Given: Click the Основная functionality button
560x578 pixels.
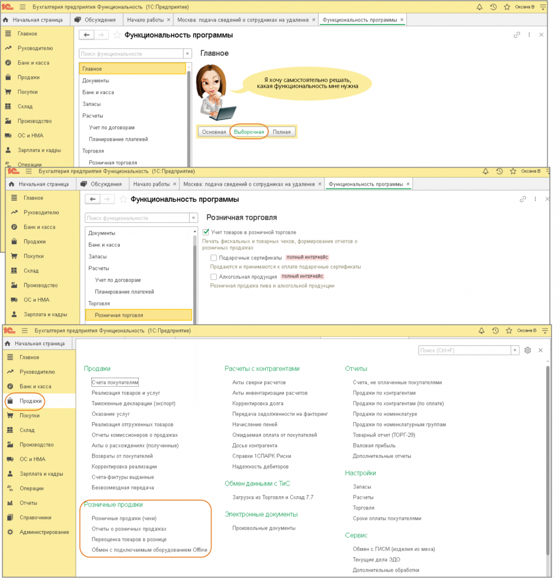Looking at the screenshot, I should coord(214,132).
